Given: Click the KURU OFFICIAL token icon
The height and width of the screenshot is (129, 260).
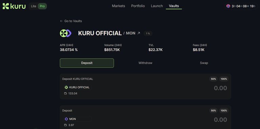Looking at the screenshot, I should pyautogui.click(x=66, y=87).
